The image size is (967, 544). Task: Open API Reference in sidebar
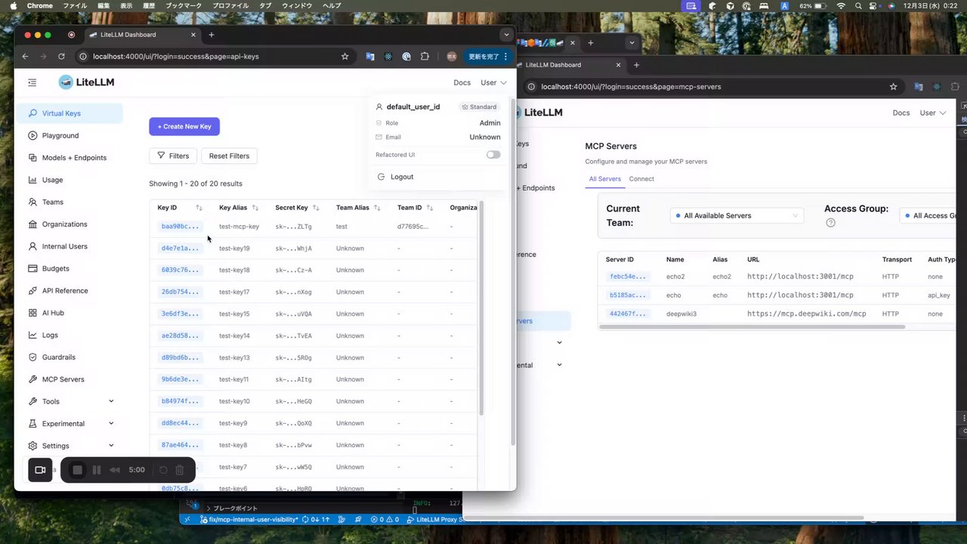70,291
